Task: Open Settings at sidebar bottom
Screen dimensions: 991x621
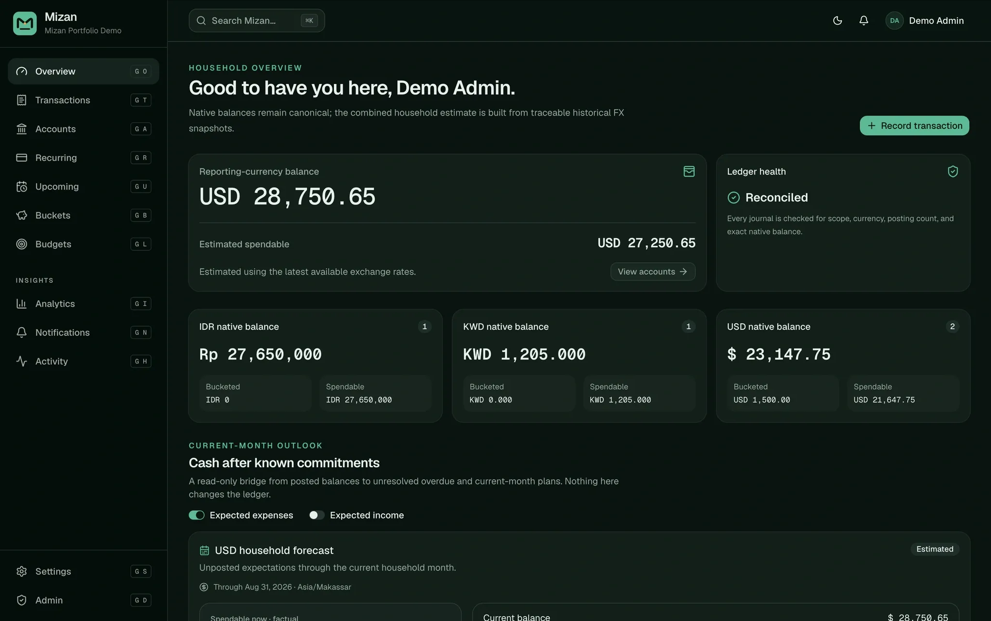Action: tap(83, 571)
